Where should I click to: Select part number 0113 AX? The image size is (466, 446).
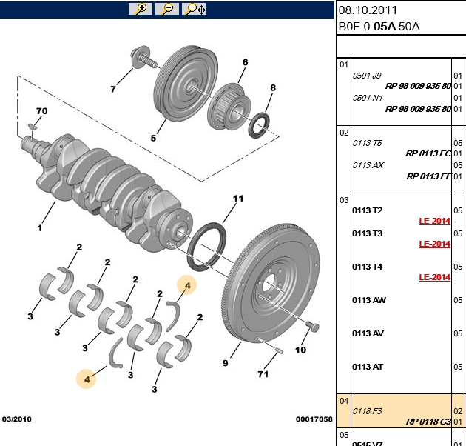click(x=368, y=165)
